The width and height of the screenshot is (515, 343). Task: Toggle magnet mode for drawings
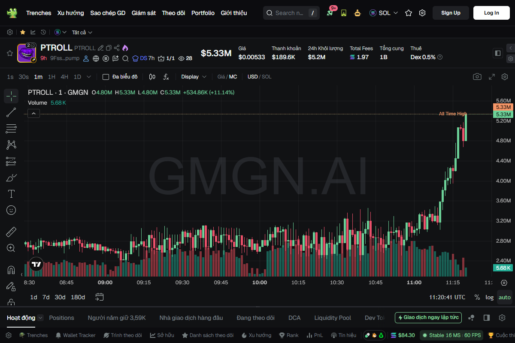(x=11, y=270)
